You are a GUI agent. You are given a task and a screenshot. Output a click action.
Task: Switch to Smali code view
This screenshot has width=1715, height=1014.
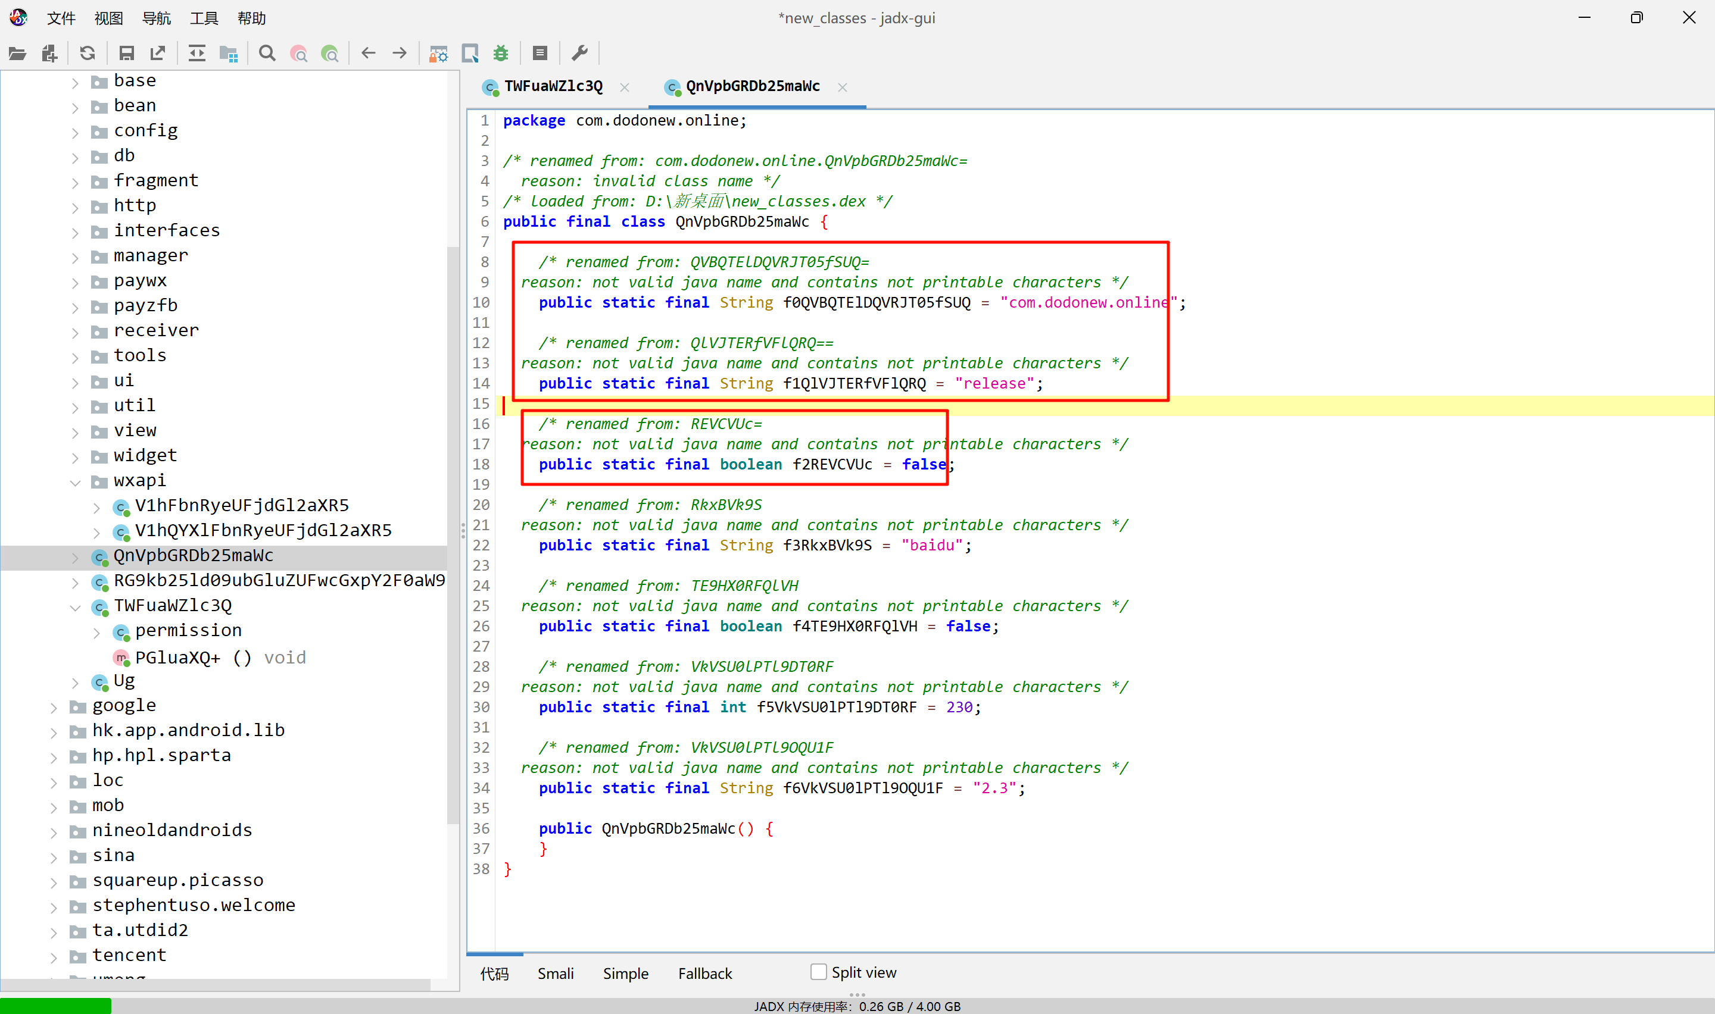[555, 973]
